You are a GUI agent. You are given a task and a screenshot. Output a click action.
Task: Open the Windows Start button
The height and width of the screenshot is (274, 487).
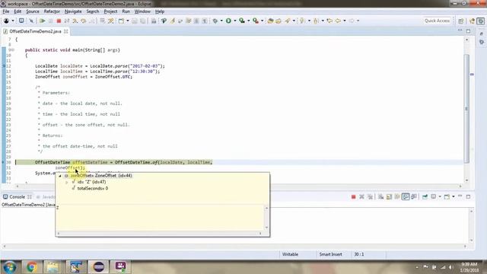click(10, 267)
